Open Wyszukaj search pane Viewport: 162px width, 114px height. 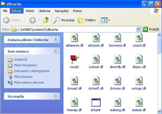point(64,20)
